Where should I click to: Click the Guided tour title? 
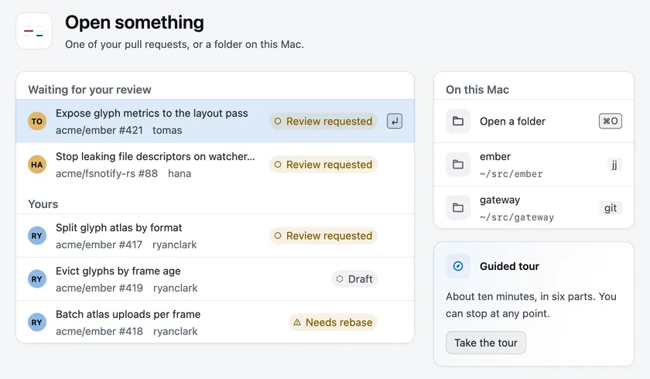pyautogui.click(x=509, y=266)
